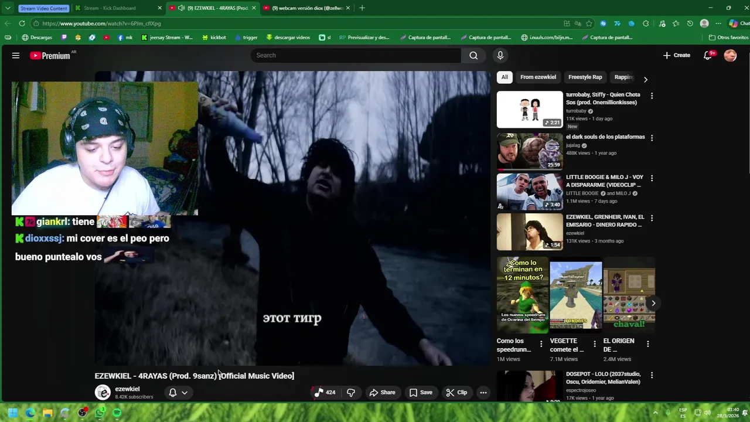
Task: Open DINERO RAPIDO video thumbnail
Action: point(530,232)
